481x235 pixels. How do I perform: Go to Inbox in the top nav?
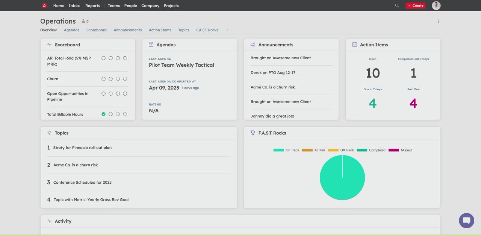point(74,6)
